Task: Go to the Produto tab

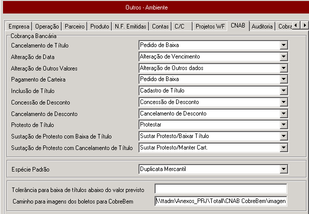Action: point(99,26)
